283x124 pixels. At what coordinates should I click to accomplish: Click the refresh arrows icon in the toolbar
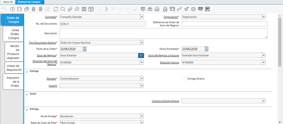pos(56,9)
